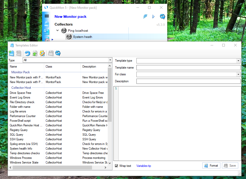Click the double document icon in QuickMon sidebar

click(x=47, y=32)
